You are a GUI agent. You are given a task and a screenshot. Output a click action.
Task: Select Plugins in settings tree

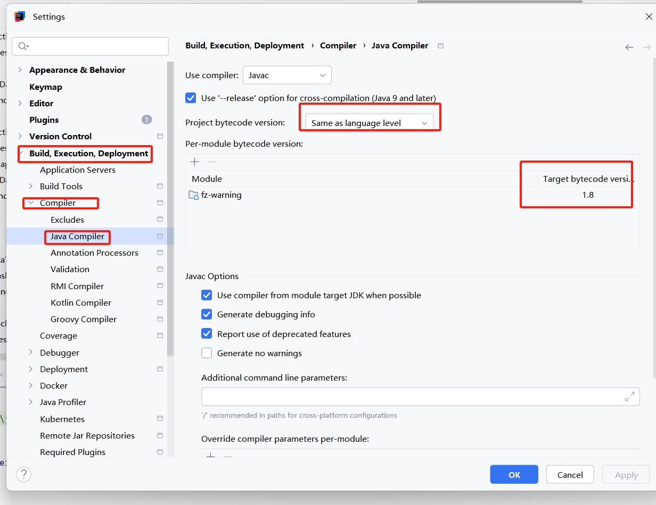pos(44,120)
